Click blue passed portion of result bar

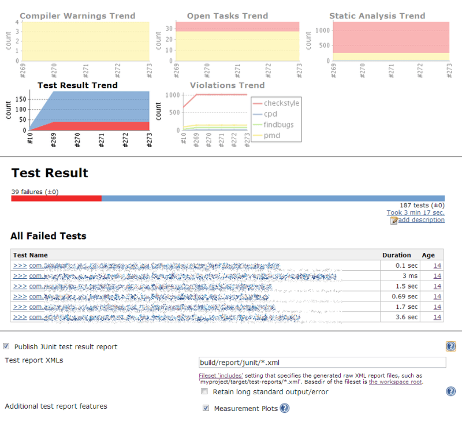273,199
